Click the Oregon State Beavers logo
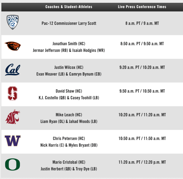 tap(12, 46)
